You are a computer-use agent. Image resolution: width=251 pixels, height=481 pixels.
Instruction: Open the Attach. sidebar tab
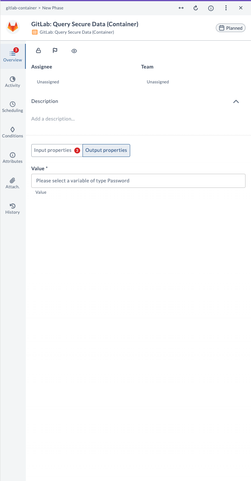coord(13,183)
